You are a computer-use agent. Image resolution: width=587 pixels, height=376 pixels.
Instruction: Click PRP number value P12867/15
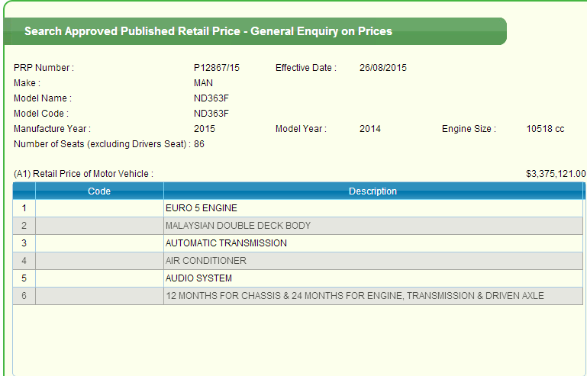point(217,68)
